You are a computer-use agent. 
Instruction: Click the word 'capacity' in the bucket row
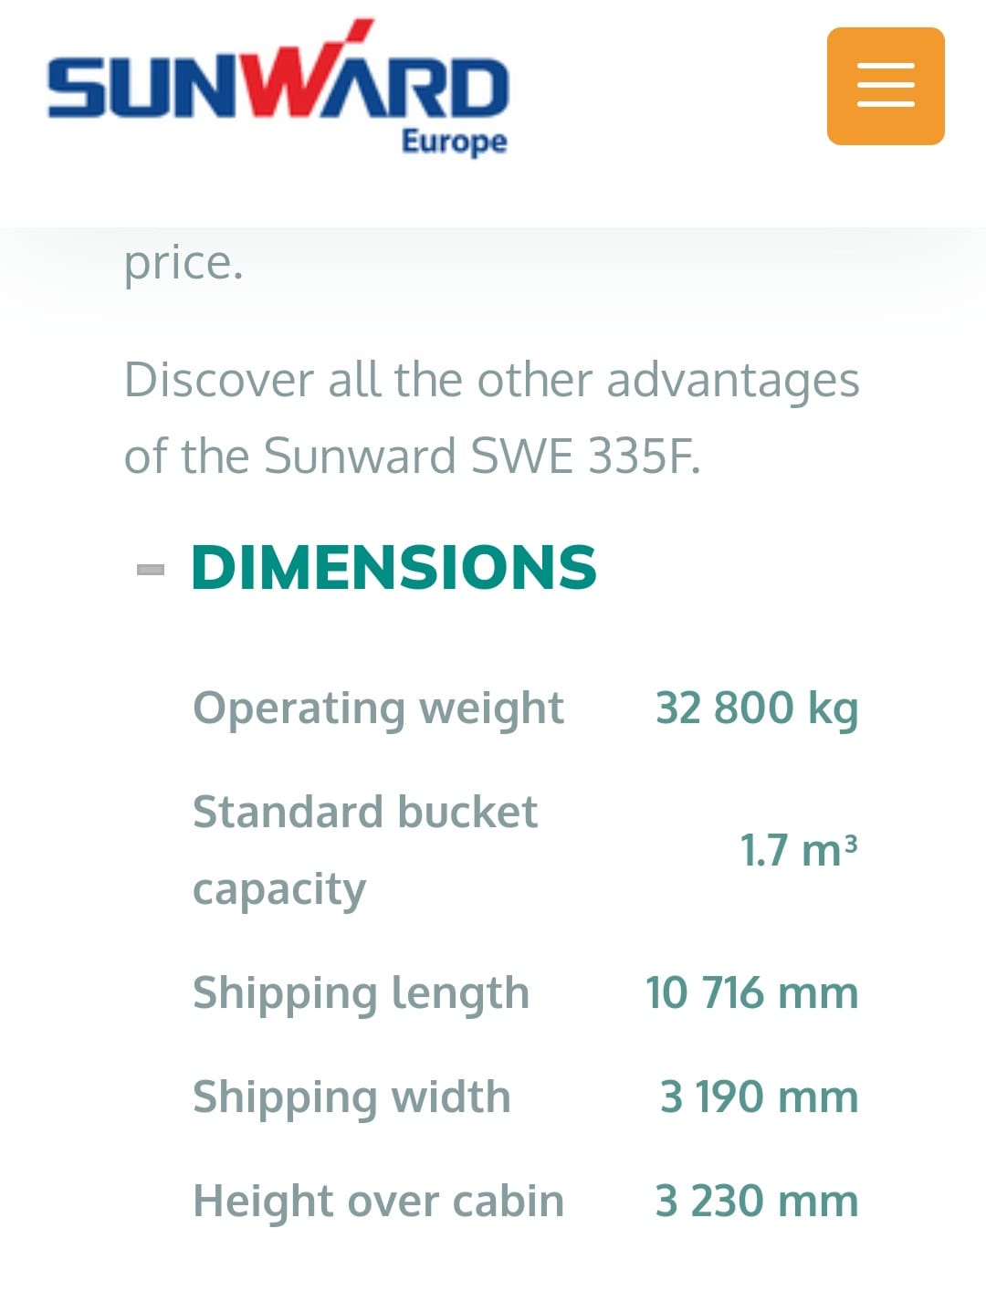[279, 889]
